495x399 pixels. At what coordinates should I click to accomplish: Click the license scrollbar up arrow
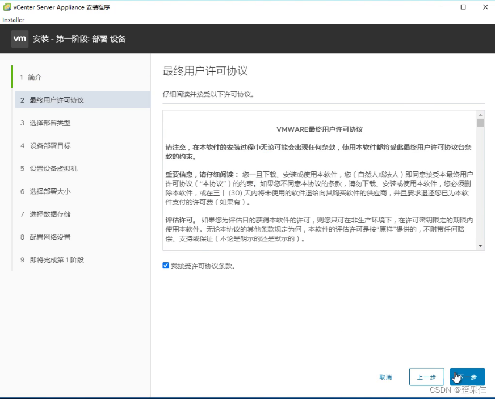[x=480, y=115]
